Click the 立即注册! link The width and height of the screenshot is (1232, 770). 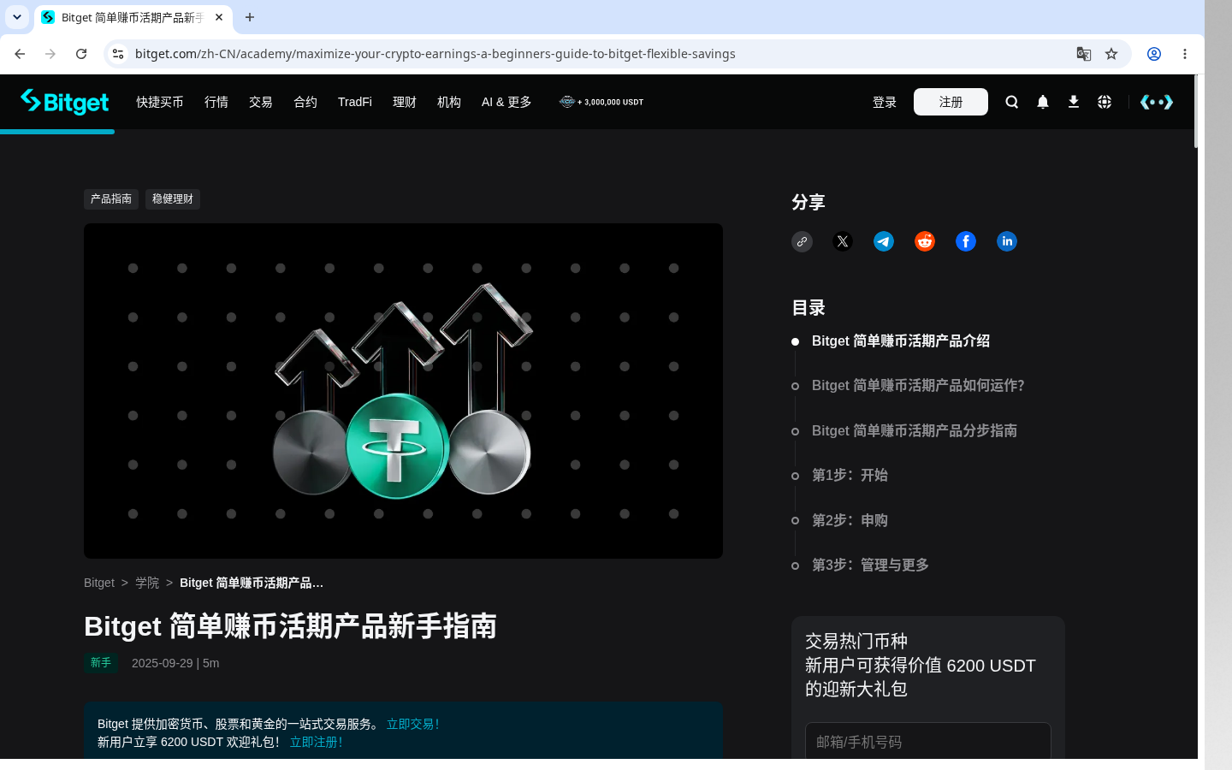coord(316,742)
